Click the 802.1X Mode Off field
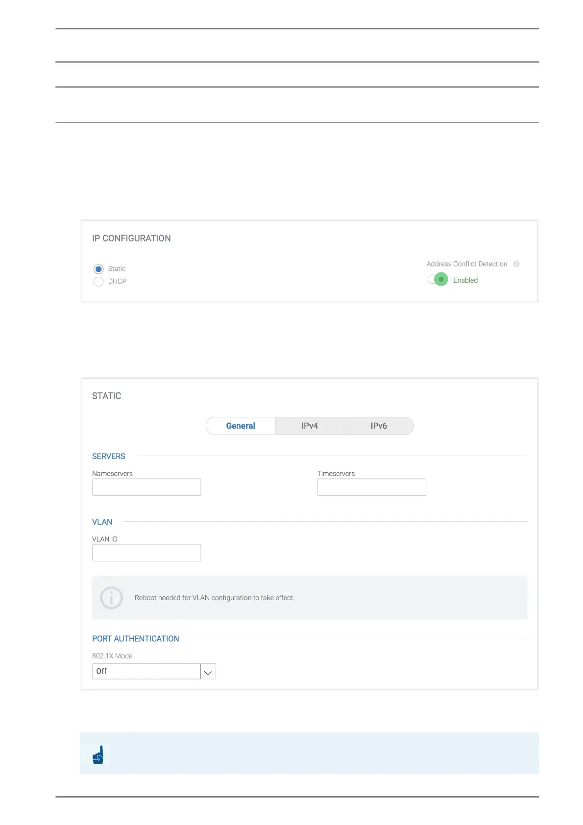Screen dimensions: 583x825 (146, 672)
